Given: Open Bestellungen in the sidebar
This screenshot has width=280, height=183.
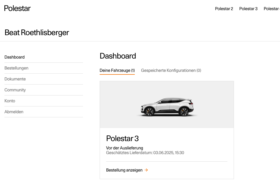Looking at the screenshot, I should [16, 68].
